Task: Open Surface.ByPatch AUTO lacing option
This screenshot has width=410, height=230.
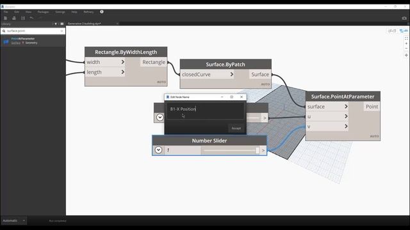Action: point(265,84)
